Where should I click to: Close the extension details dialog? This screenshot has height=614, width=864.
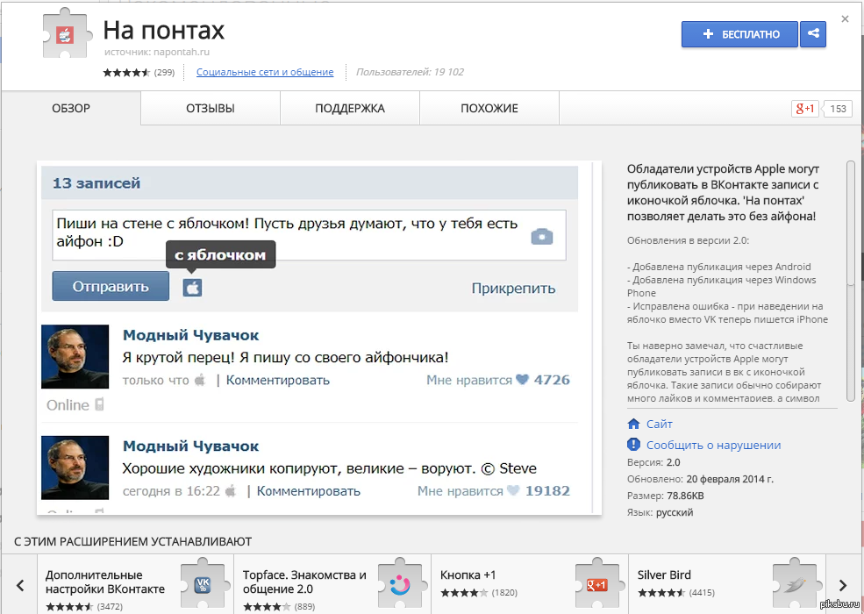pyautogui.click(x=845, y=19)
